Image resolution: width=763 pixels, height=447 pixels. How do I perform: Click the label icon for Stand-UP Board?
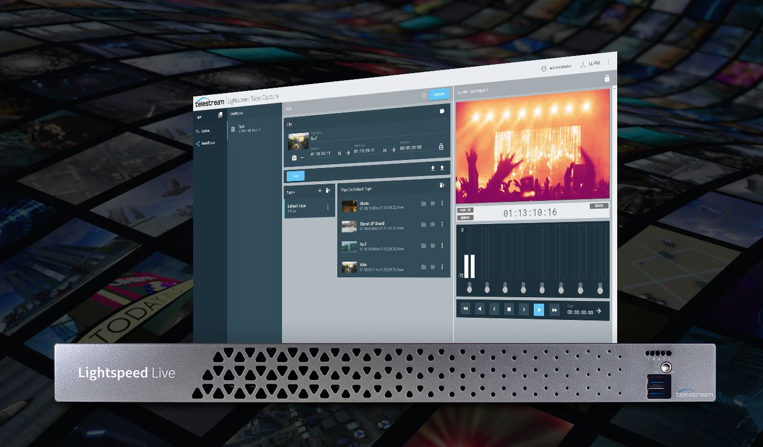pos(433,224)
